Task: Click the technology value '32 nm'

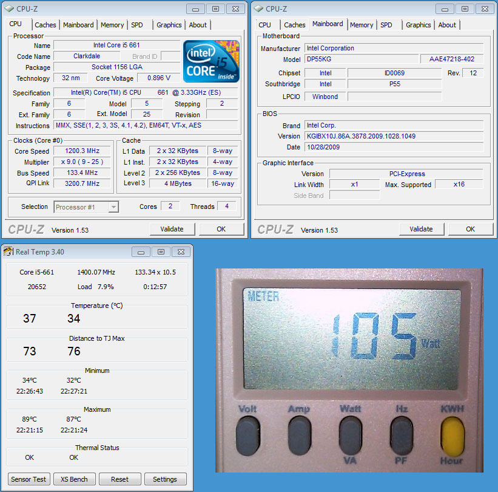Action: pos(71,78)
